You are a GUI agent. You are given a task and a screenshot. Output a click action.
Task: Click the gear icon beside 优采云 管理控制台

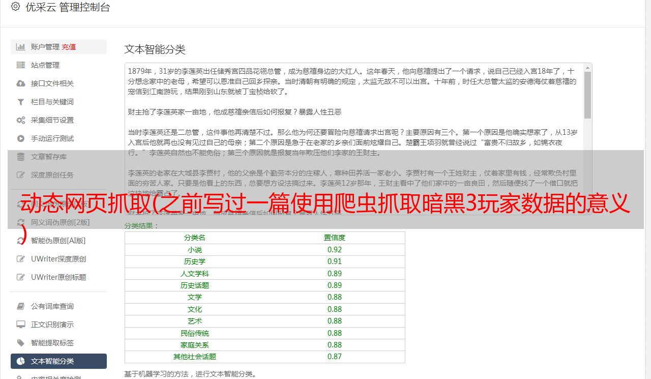click(x=15, y=7)
